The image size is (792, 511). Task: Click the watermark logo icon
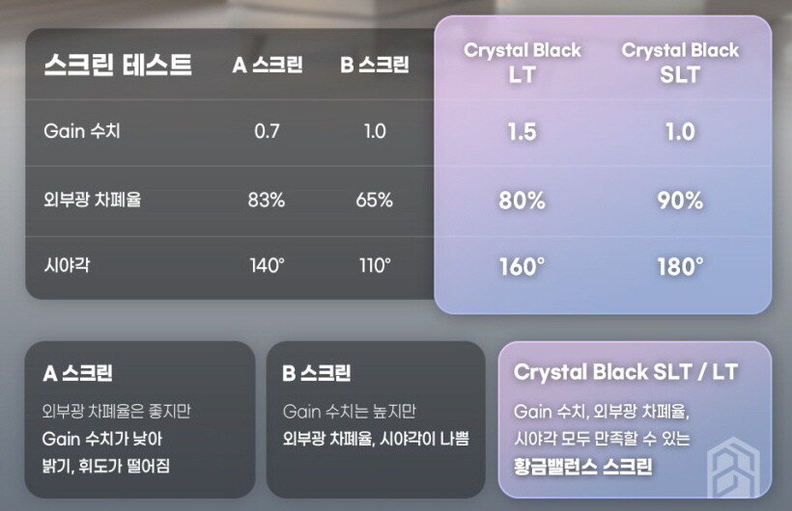pos(733,468)
